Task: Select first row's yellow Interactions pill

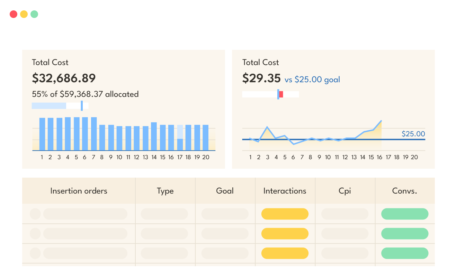Action: (285, 214)
